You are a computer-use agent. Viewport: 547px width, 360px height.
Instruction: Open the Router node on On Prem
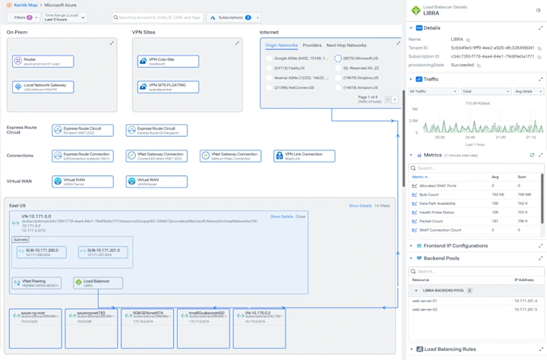[x=43, y=62]
